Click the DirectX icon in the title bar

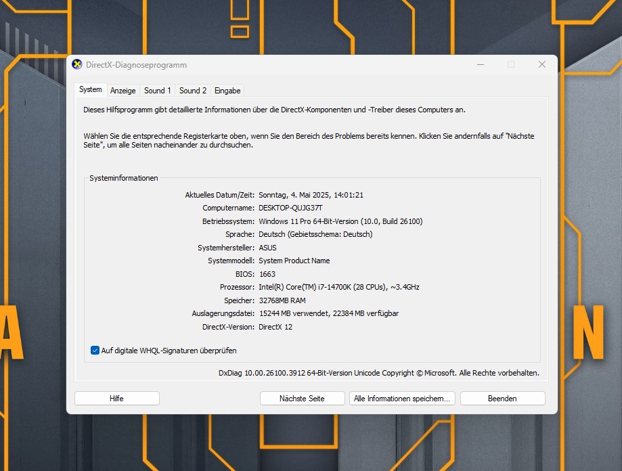click(x=77, y=65)
